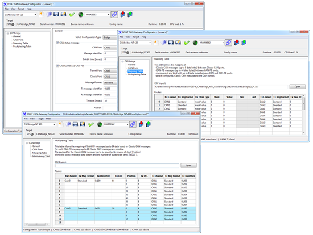Open the Target menu in the General window
Viewport: 313px width, 235px height.
21,9
